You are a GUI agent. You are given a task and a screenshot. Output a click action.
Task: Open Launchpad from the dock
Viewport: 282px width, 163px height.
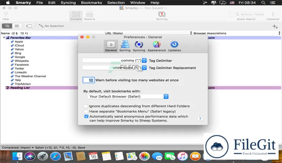[x=43, y=156]
